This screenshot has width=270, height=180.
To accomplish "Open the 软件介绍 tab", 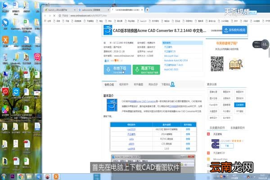I will tap(109, 85).
